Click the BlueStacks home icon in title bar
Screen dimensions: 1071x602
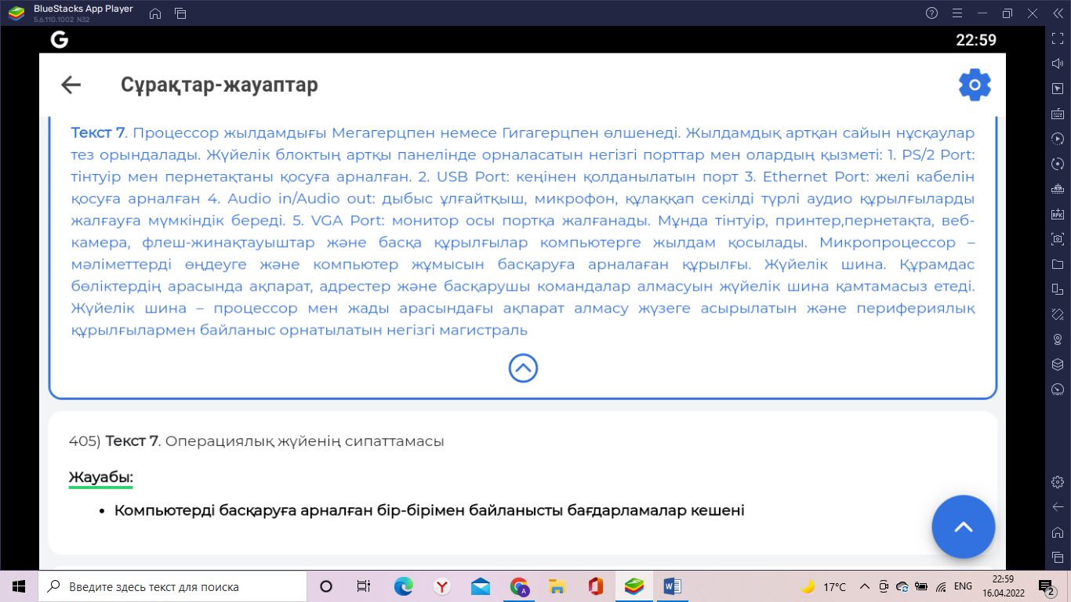[x=155, y=13]
